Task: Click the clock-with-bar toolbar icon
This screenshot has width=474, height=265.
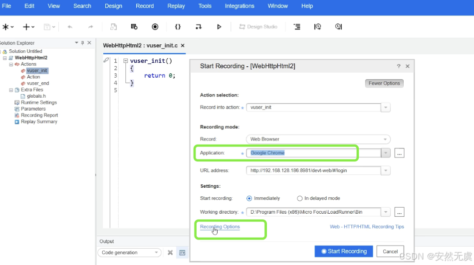Action: (x=317, y=27)
